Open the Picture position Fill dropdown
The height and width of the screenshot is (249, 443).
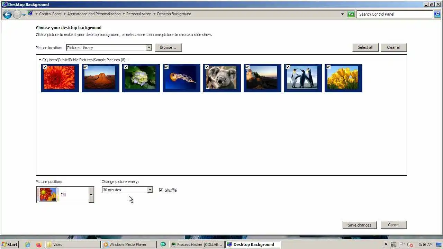pyautogui.click(x=65, y=195)
